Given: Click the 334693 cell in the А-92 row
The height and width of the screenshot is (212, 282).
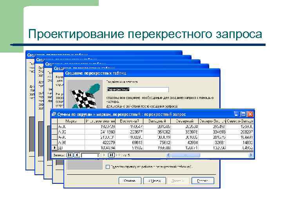Looking at the screenshot, I should (x=212, y=132).
